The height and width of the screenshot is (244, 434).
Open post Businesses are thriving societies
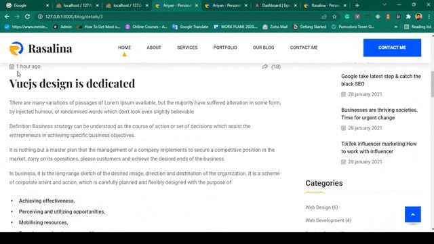pyautogui.click(x=380, y=114)
